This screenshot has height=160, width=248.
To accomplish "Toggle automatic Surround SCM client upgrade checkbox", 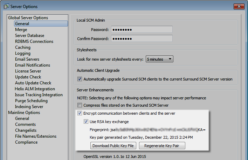I will click(80, 79).
